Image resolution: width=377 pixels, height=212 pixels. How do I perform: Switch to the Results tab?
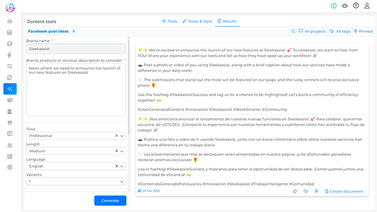click(227, 21)
